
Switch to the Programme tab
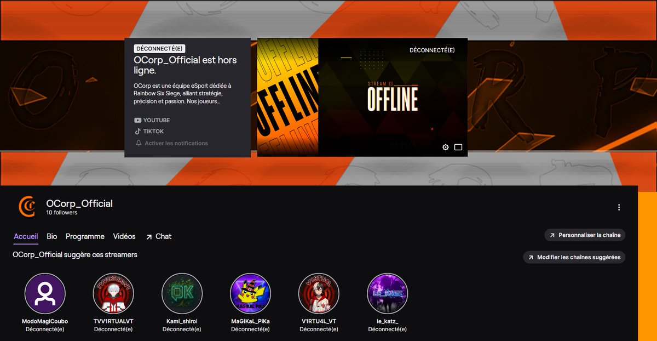85,236
